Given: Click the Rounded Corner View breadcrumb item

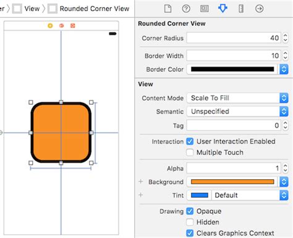Looking at the screenshot, I should coord(95,9).
